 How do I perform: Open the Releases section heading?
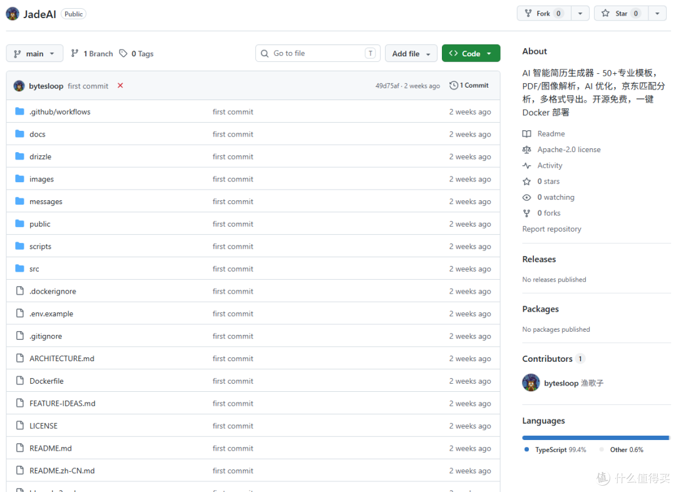click(539, 259)
